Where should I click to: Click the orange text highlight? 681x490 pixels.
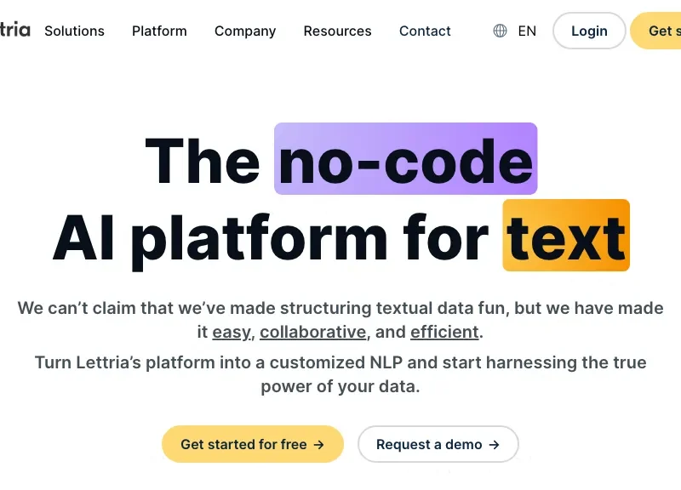point(566,236)
